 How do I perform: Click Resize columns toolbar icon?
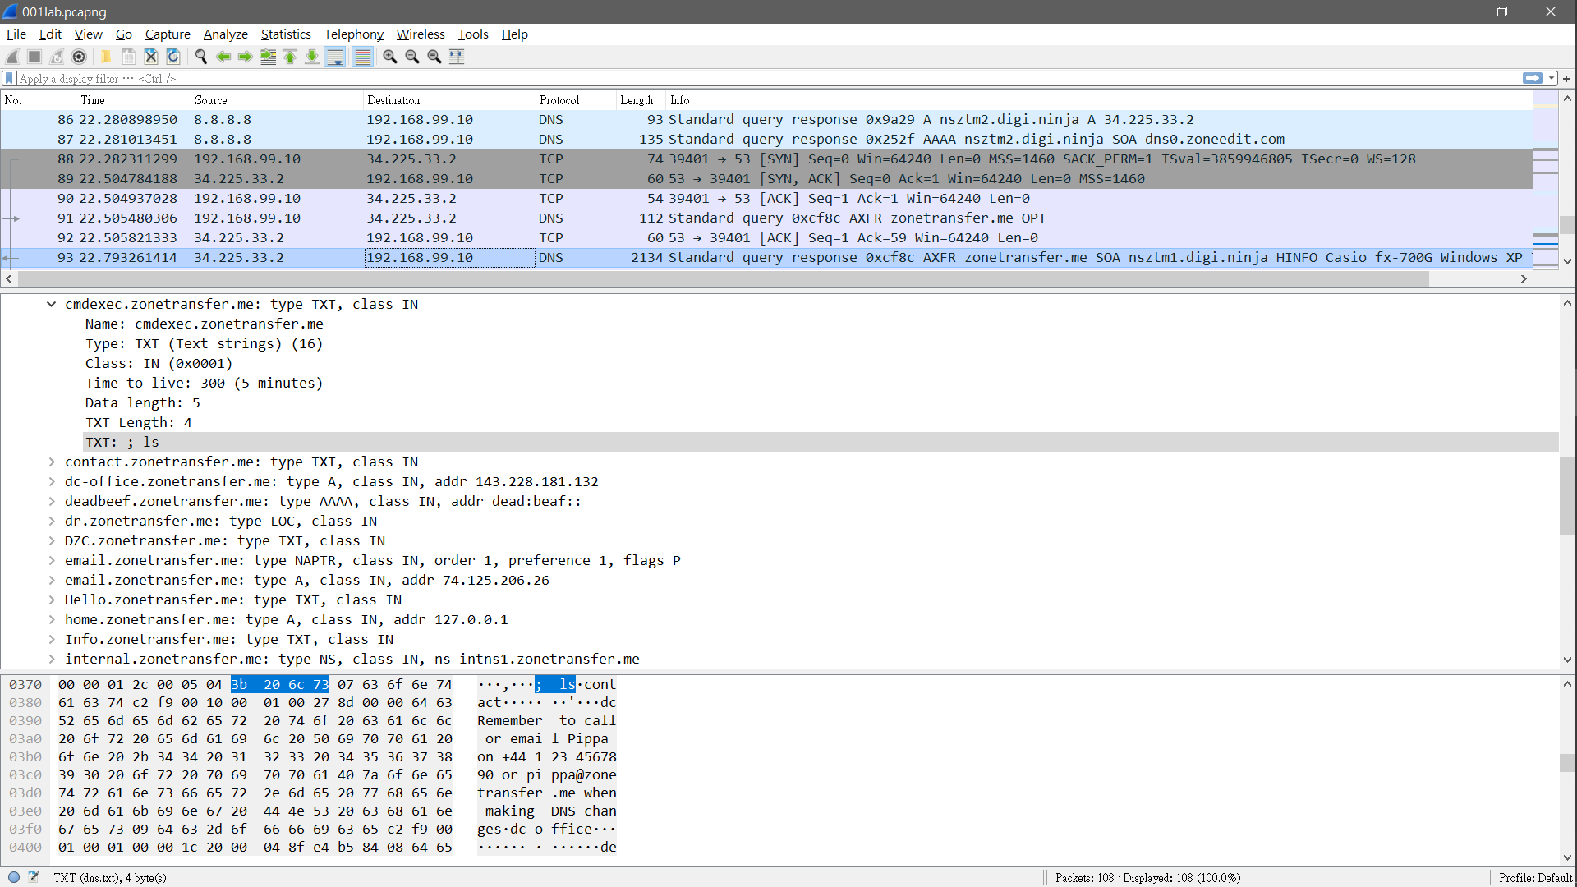(457, 57)
